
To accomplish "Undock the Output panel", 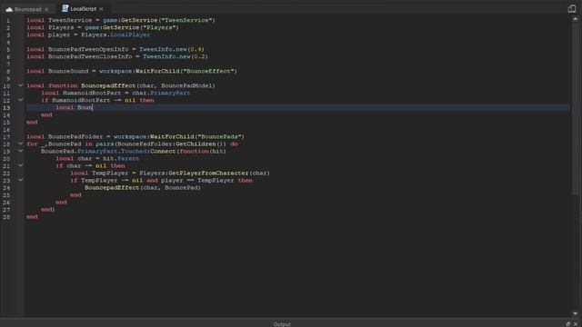I will 567,324.
